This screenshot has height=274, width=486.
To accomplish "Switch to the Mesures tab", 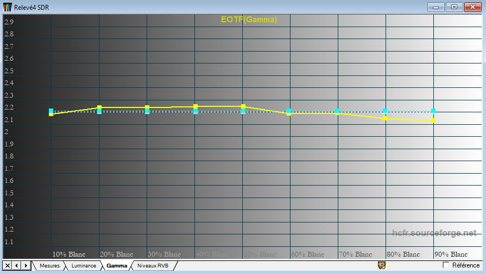I will pos(49,266).
